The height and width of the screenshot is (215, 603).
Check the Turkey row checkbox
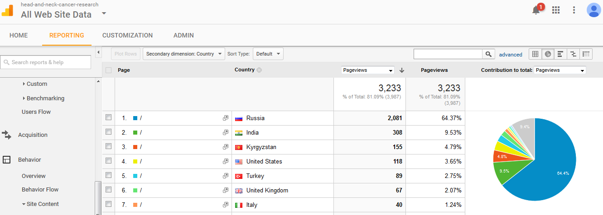[108, 175]
